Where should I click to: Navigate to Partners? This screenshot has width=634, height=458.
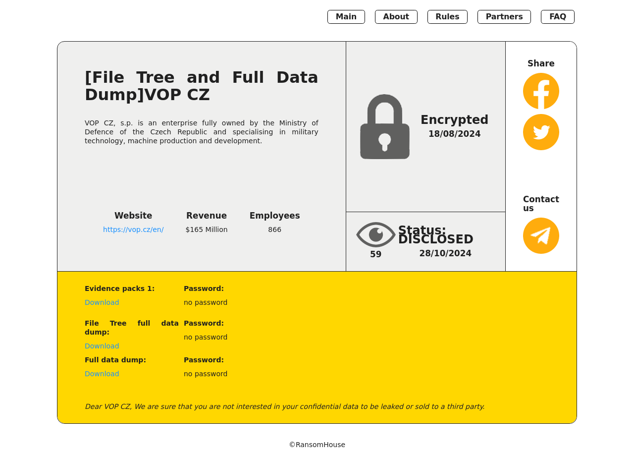[504, 17]
